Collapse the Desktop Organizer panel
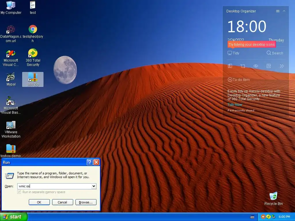Screen dimensions: 295x221 (284, 11)
